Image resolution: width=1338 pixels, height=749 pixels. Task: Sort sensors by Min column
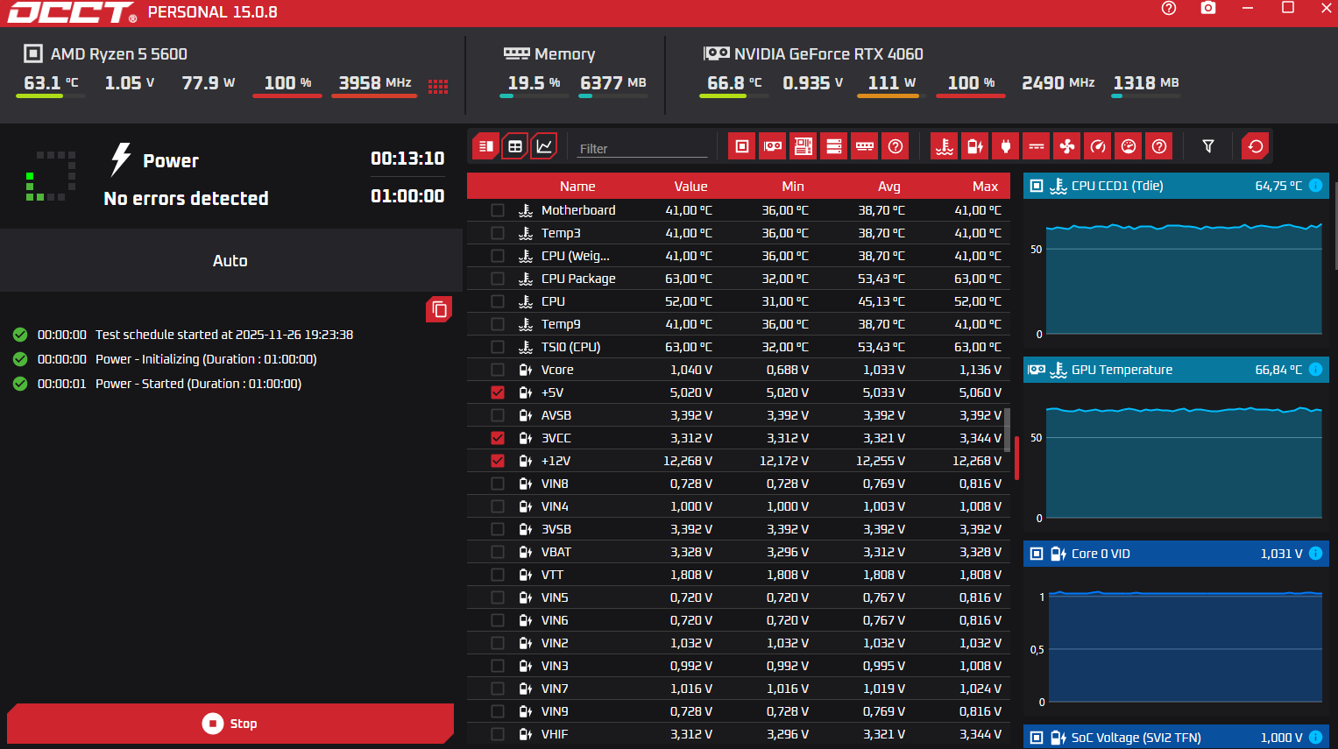click(793, 187)
